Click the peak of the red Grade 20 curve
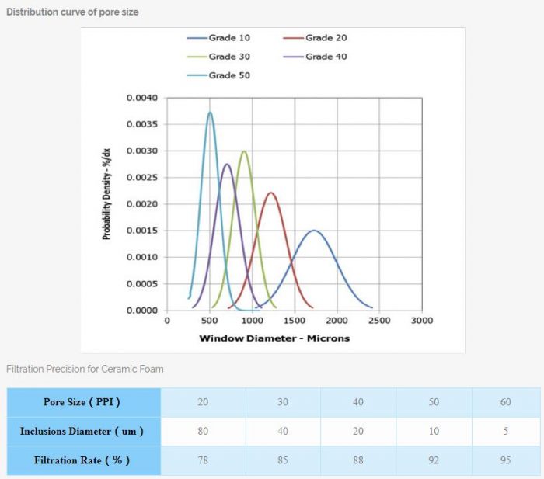The image size is (544, 479). click(270, 193)
